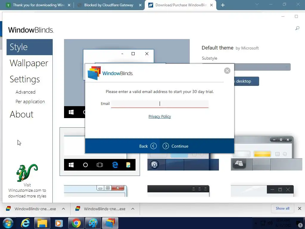Screen dimensions: 305x229
Task: Close the WindowBlinds trial dialog
Action: [x=227, y=70]
